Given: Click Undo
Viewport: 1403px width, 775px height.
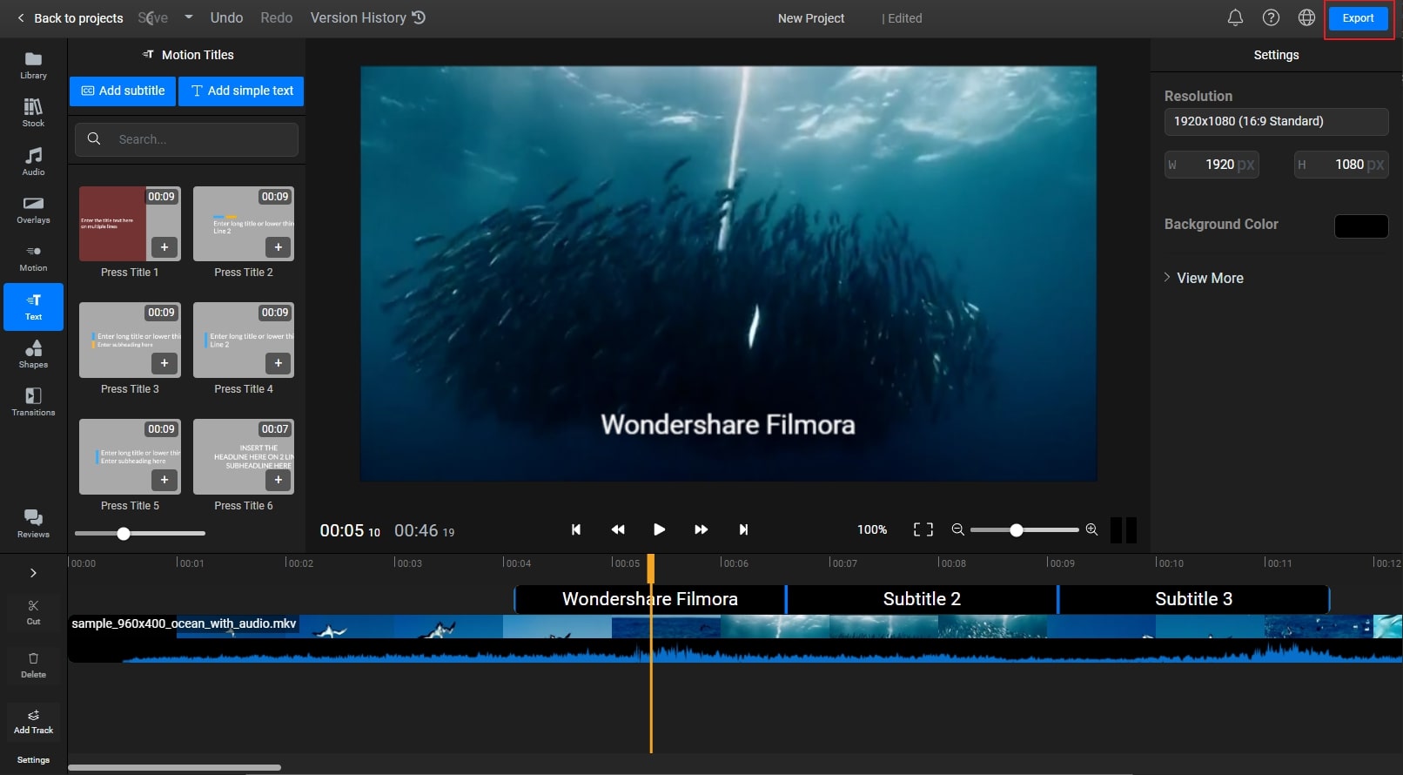Looking at the screenshot, I should [226, 17].
